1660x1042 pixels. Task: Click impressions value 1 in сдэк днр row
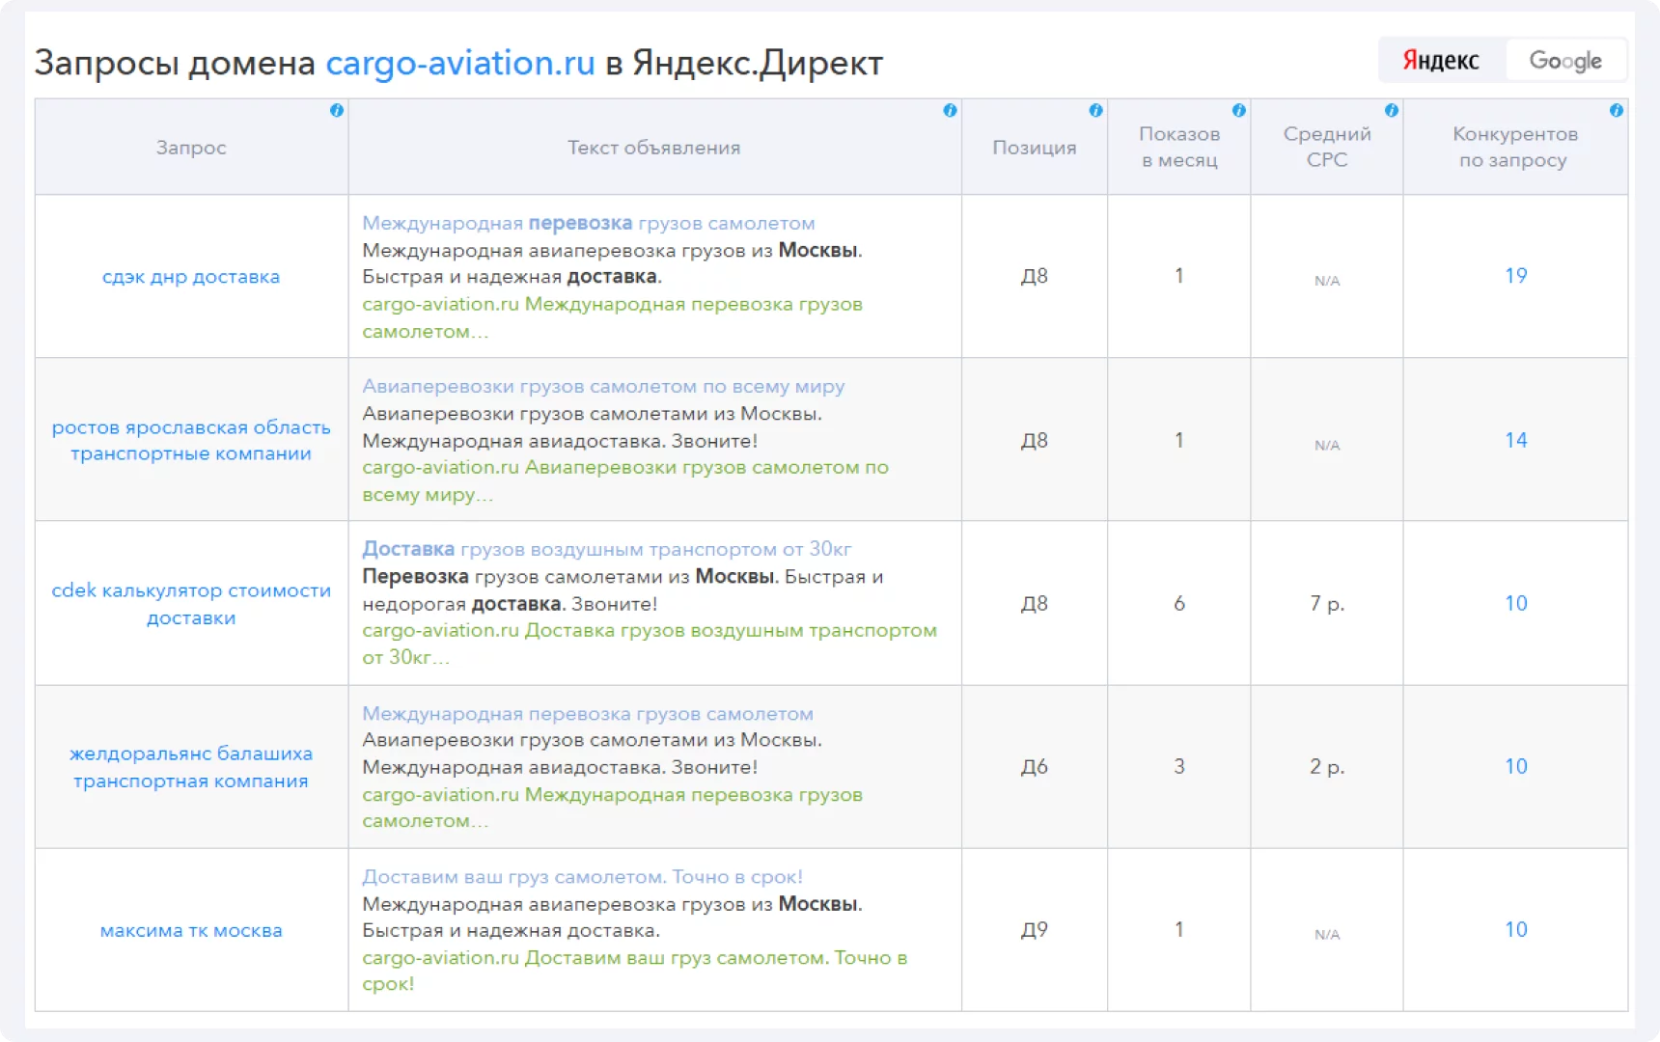click(1179, 276)
